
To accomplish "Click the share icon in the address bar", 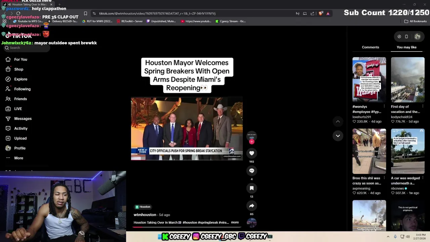I will [x=312, y=13].
